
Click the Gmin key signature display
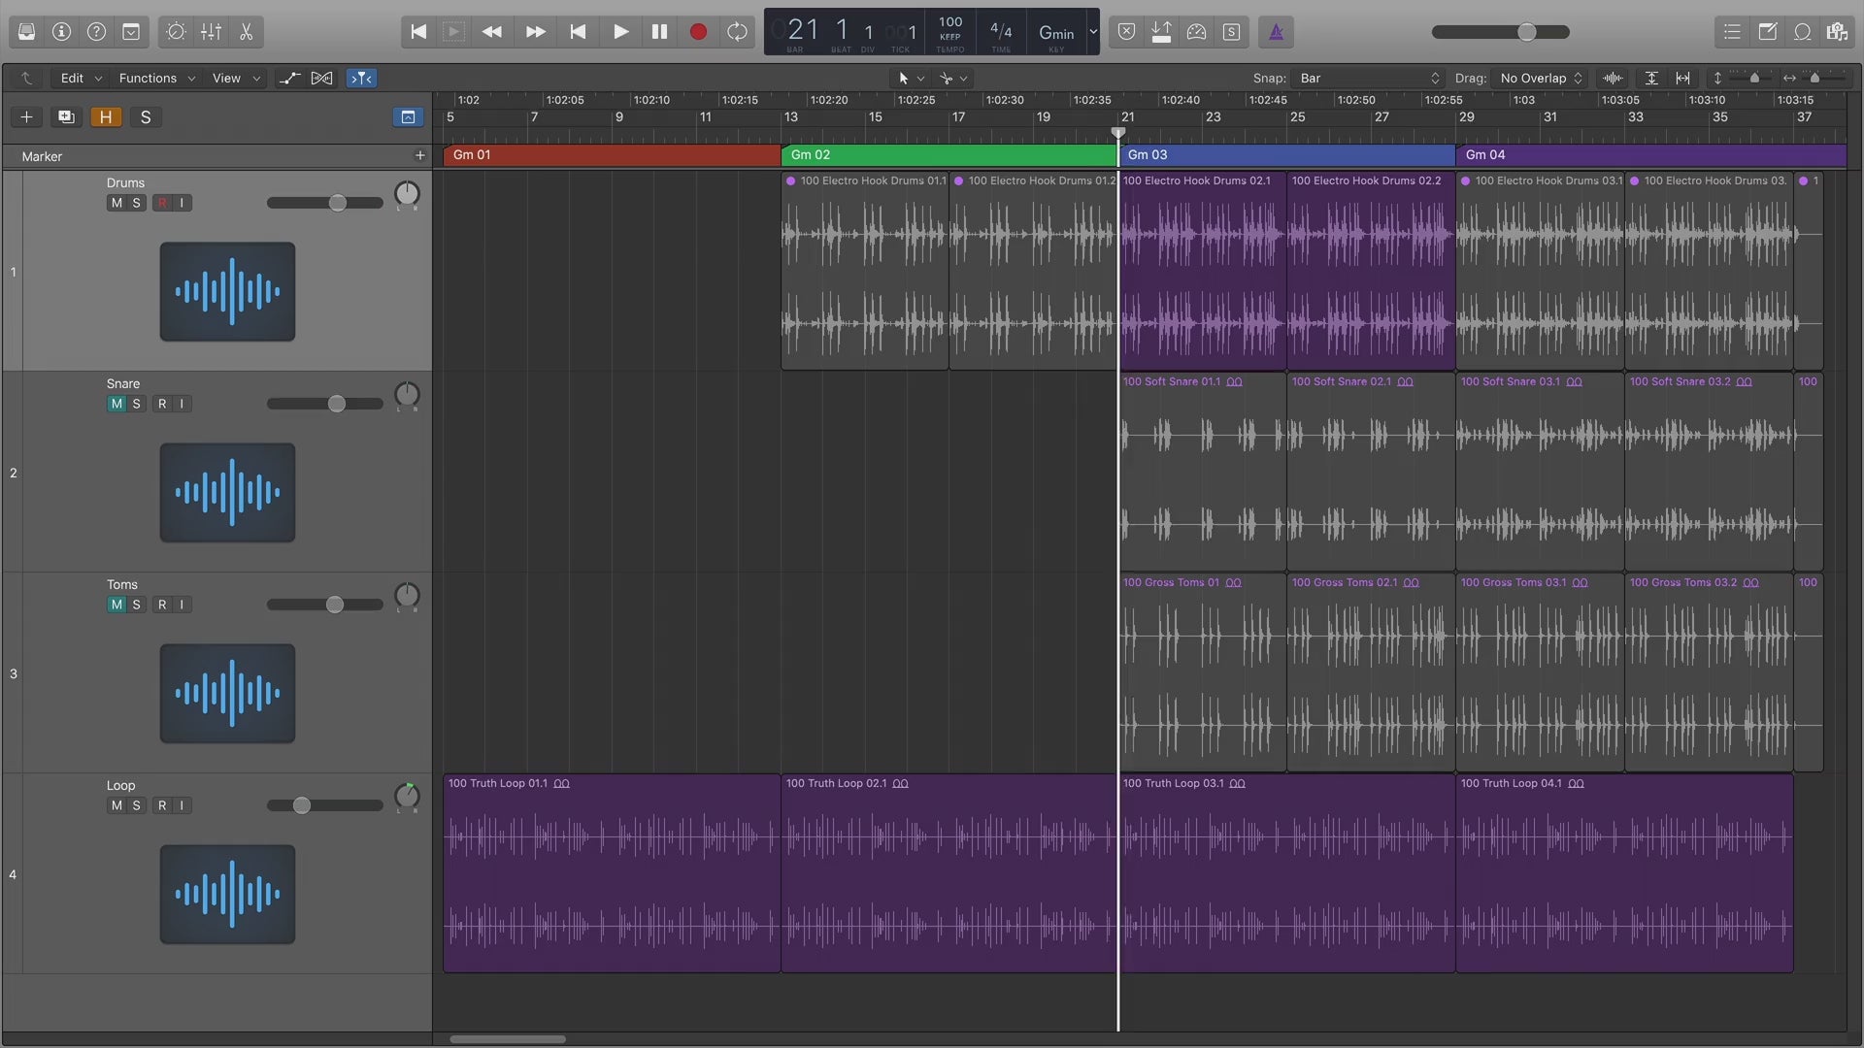(x=1056, y=32)
